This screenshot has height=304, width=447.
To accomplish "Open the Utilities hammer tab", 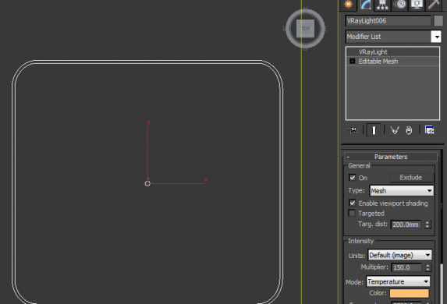I will coord(434,5).
